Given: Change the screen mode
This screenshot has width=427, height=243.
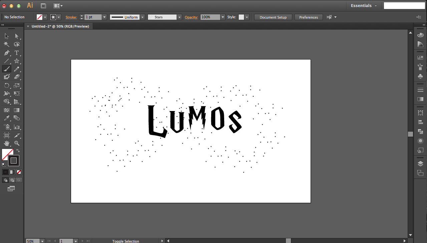Looking at the screenshot, I should coord(11,189).
